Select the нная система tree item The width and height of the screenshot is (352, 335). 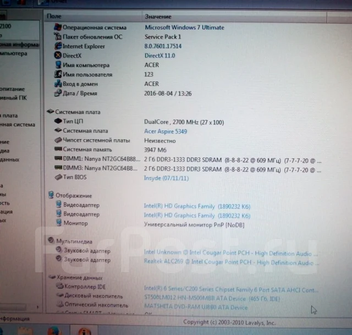[x=18, y=124]
